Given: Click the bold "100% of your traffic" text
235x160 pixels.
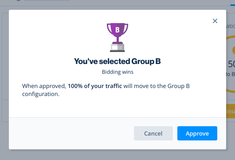Looking at the screenshot, I should pyautogui.click(x=95, y=86).
